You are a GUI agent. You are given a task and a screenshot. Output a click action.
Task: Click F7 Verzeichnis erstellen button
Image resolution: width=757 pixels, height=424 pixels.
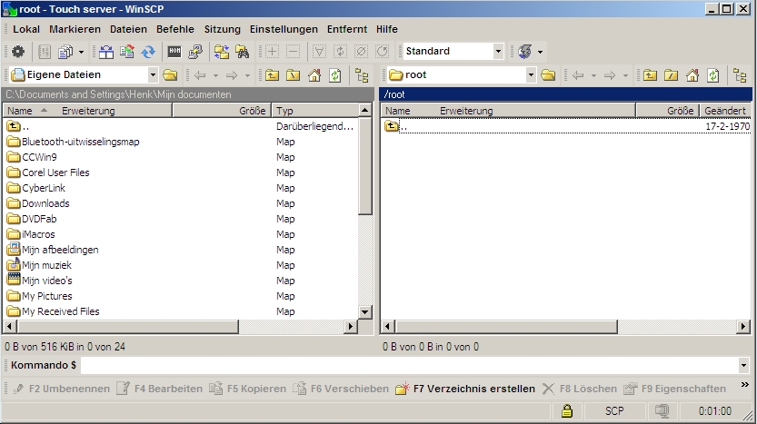click(x=465, y=389)
